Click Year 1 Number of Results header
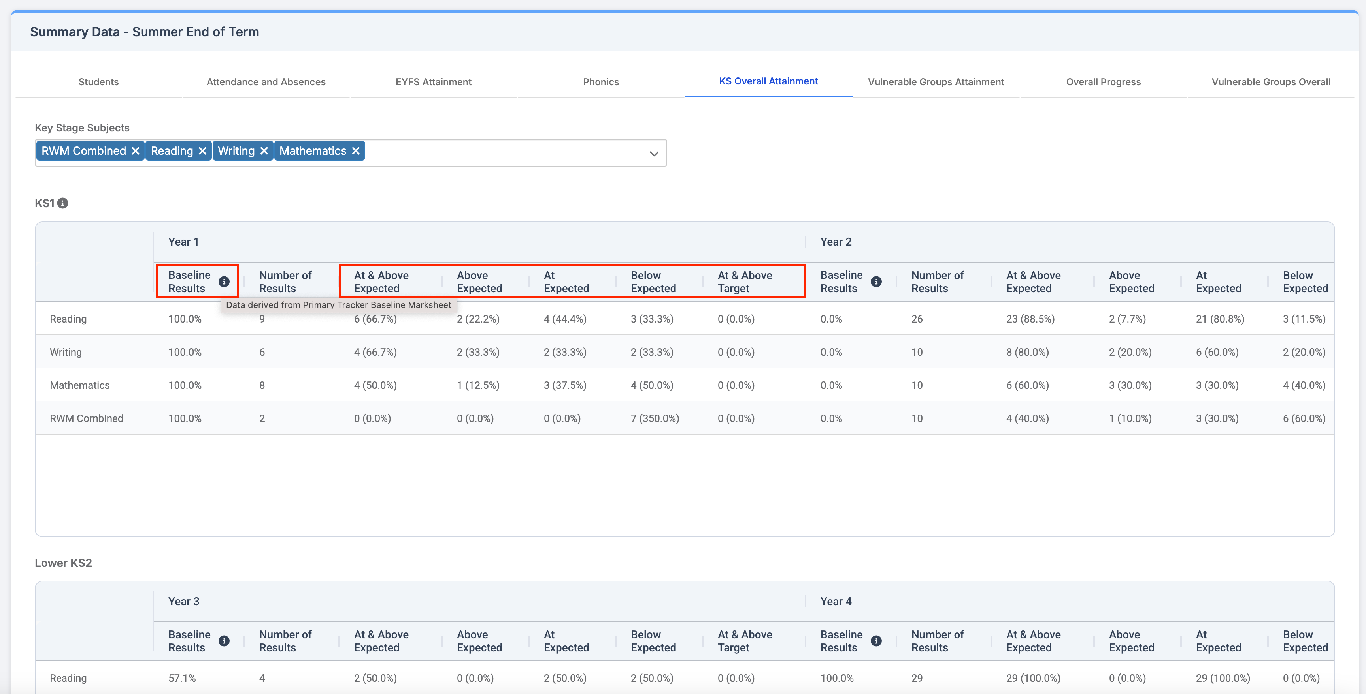The width and height of the screenshot is (1366, 694). (285, 282)
